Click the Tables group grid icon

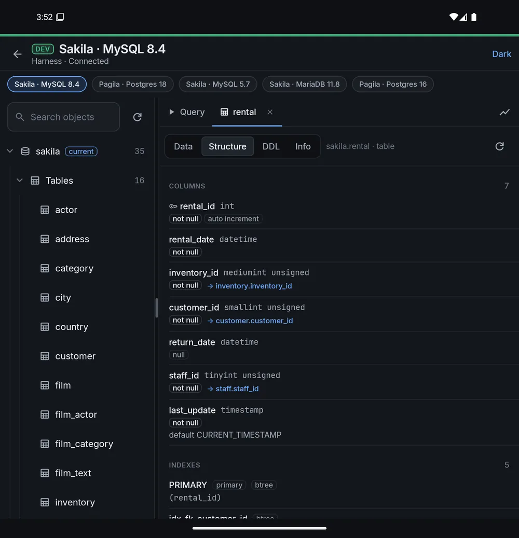[x=35, y=181]
